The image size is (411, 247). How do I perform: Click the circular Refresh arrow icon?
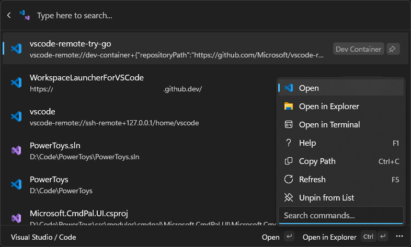tap(289, 180)
